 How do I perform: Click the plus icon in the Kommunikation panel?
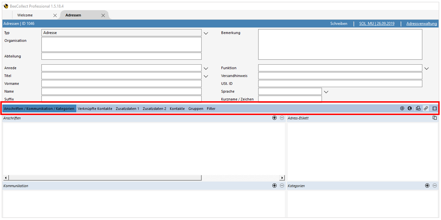pyautogui.click(x=274, y=185)
